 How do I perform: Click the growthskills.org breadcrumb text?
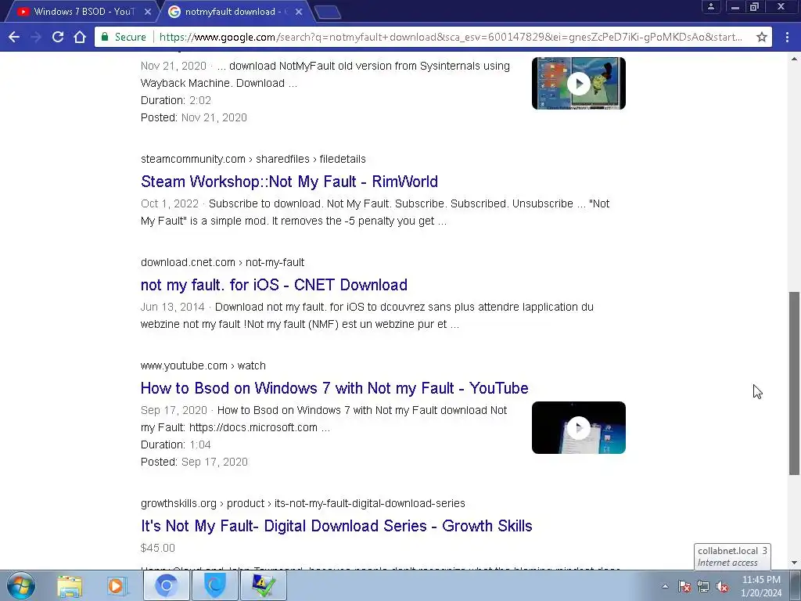303,503
